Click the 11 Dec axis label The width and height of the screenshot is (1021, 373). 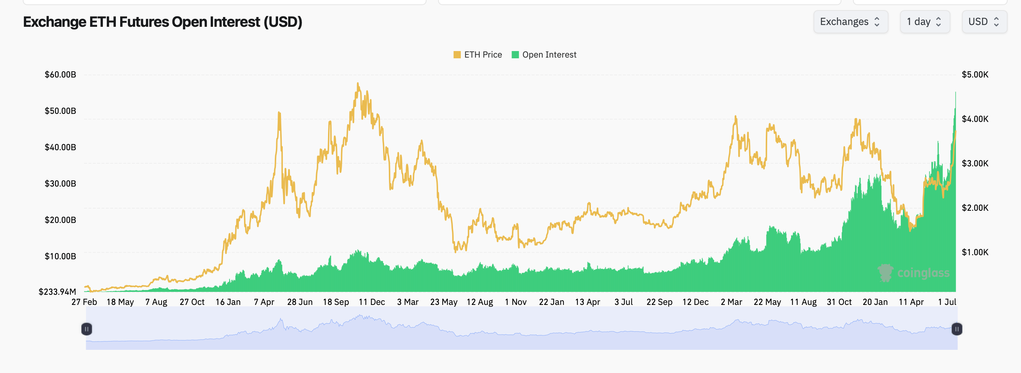[x=373, y=302]
